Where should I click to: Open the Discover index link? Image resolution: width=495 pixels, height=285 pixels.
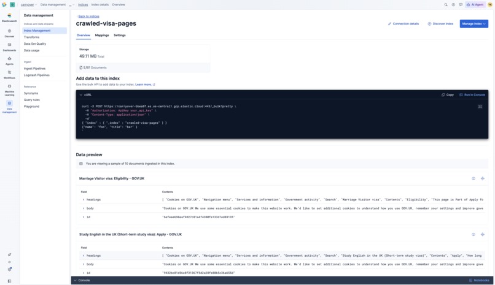coord(440,24)
